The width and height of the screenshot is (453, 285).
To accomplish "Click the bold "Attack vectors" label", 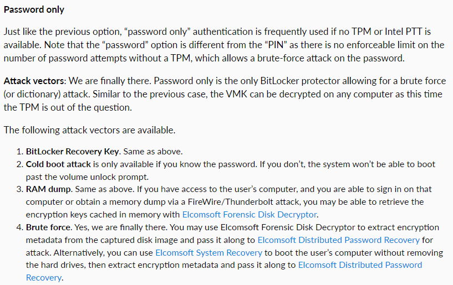I will pyautogui.click(x=34, y=81).
